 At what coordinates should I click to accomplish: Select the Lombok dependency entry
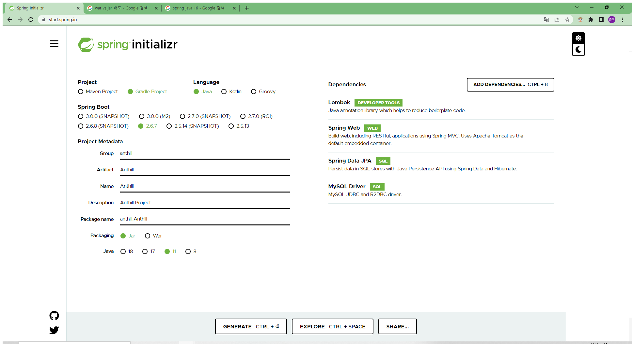point(441,107)
